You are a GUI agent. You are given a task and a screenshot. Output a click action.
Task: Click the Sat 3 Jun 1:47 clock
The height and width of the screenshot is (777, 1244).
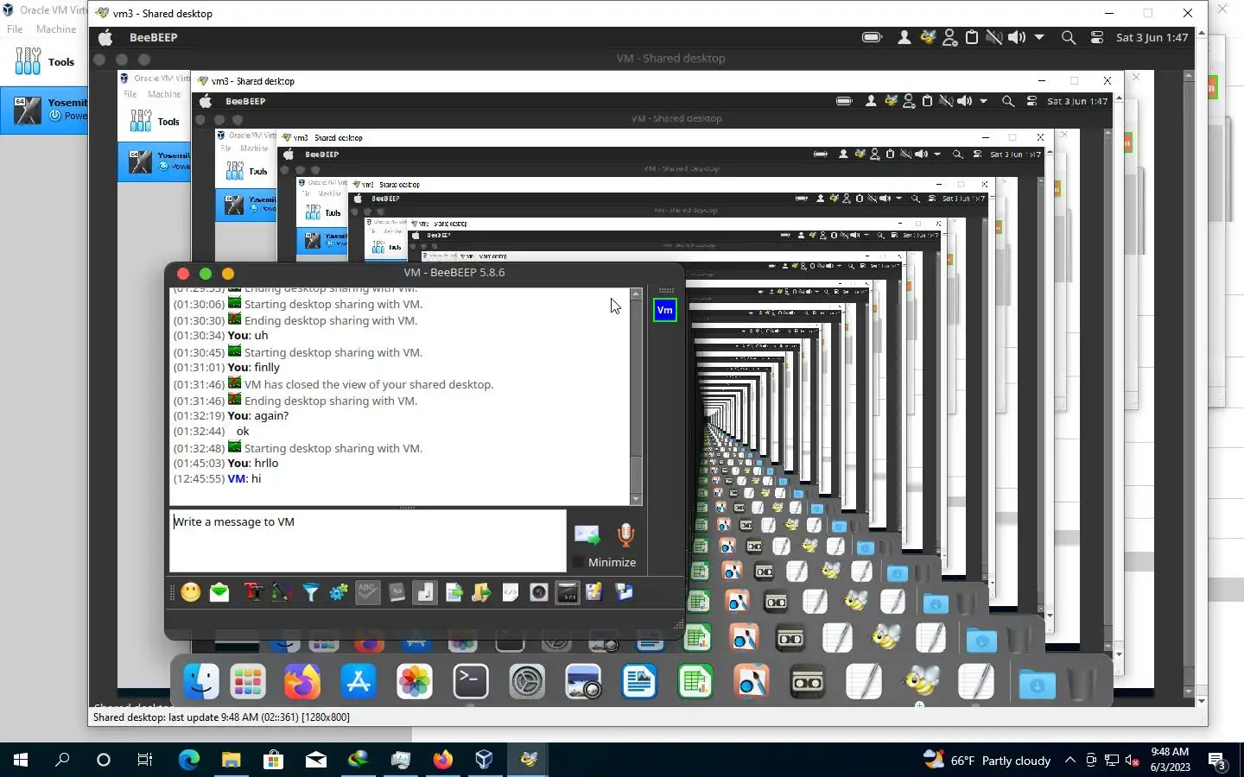[1152, 38]
